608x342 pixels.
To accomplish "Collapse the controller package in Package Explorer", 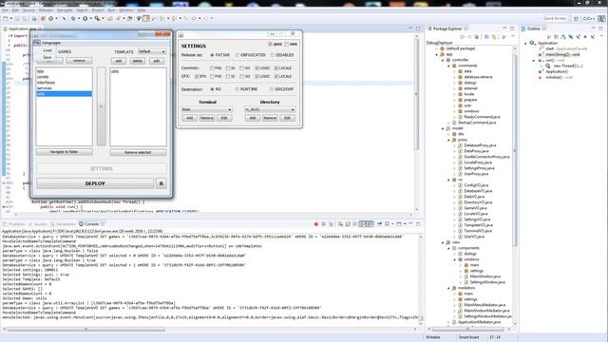I will tap(443, 60).
